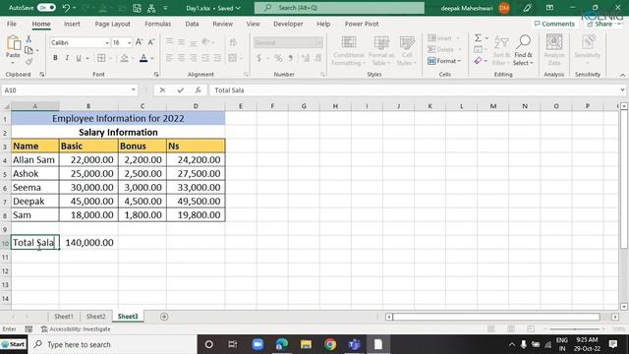Click the Undo arrow icon

point(66,8)
